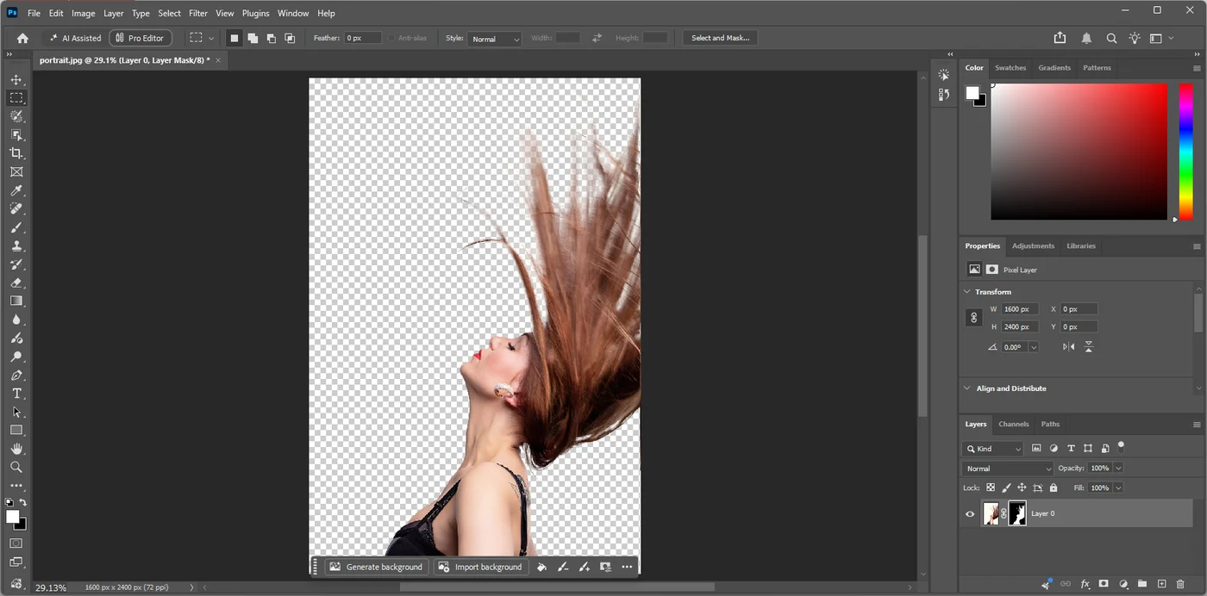Open the Kind filter dropdown
Screen dimensions: 1207x596
(x=992, y=449)
